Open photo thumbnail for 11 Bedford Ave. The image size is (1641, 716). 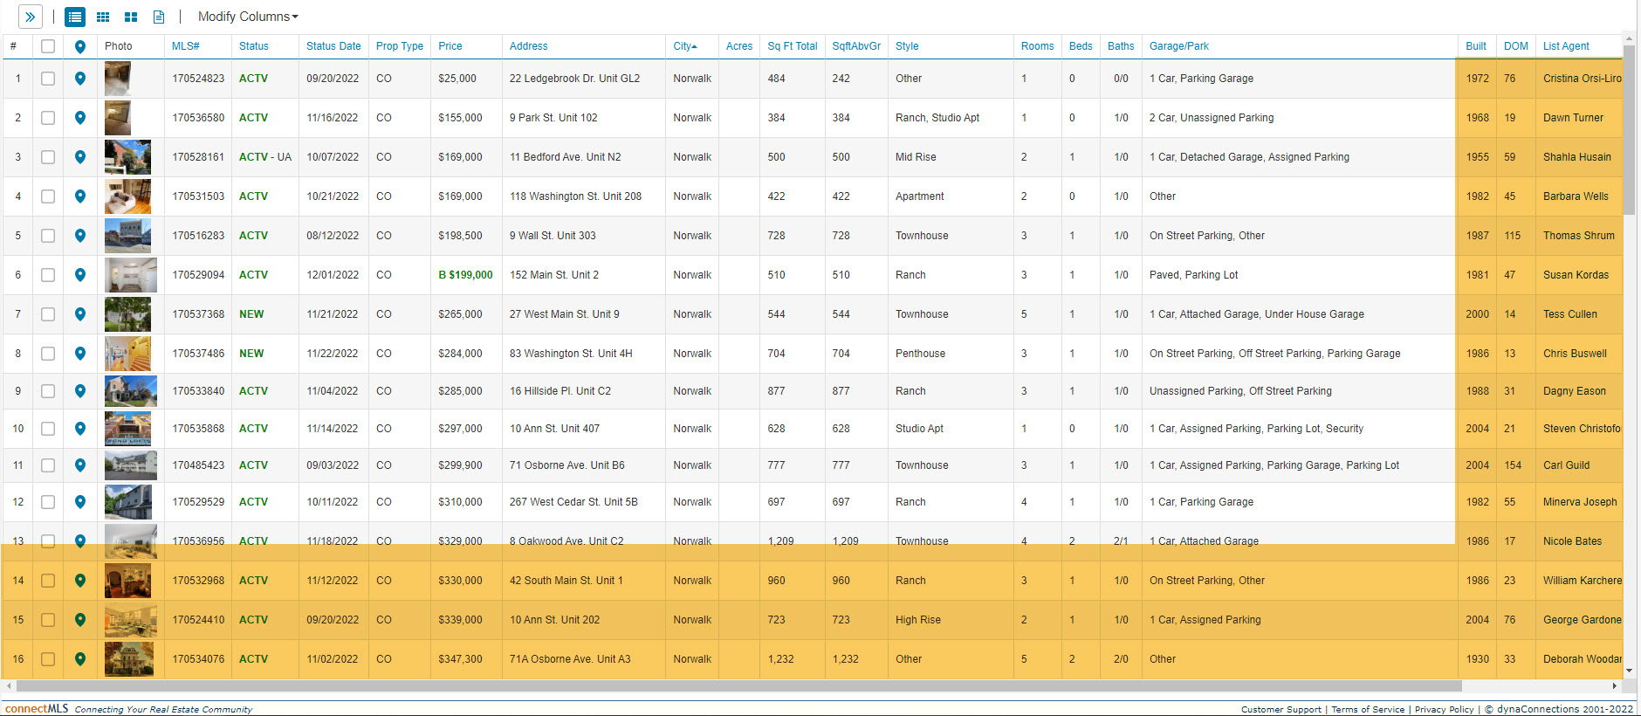[127, 157]
